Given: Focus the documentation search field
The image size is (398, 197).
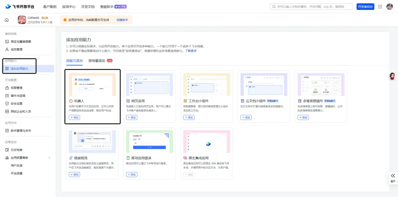Looking at the screenshot, I should point(311,7).
